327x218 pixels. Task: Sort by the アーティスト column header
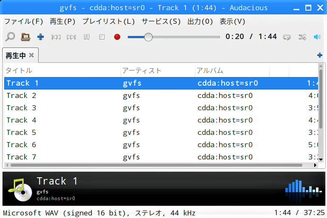click(x=158, y=70)
